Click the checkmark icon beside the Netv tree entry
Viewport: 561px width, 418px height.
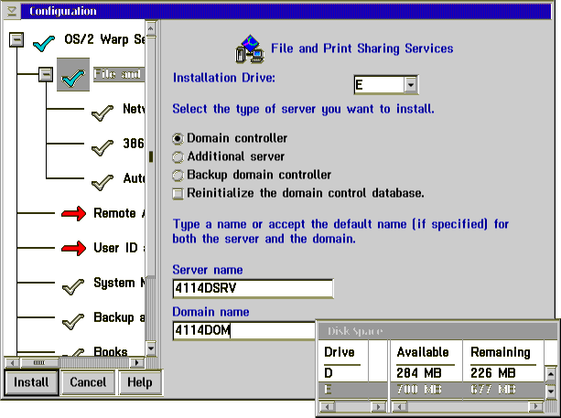pyautogui.click(x=102, y=113)
